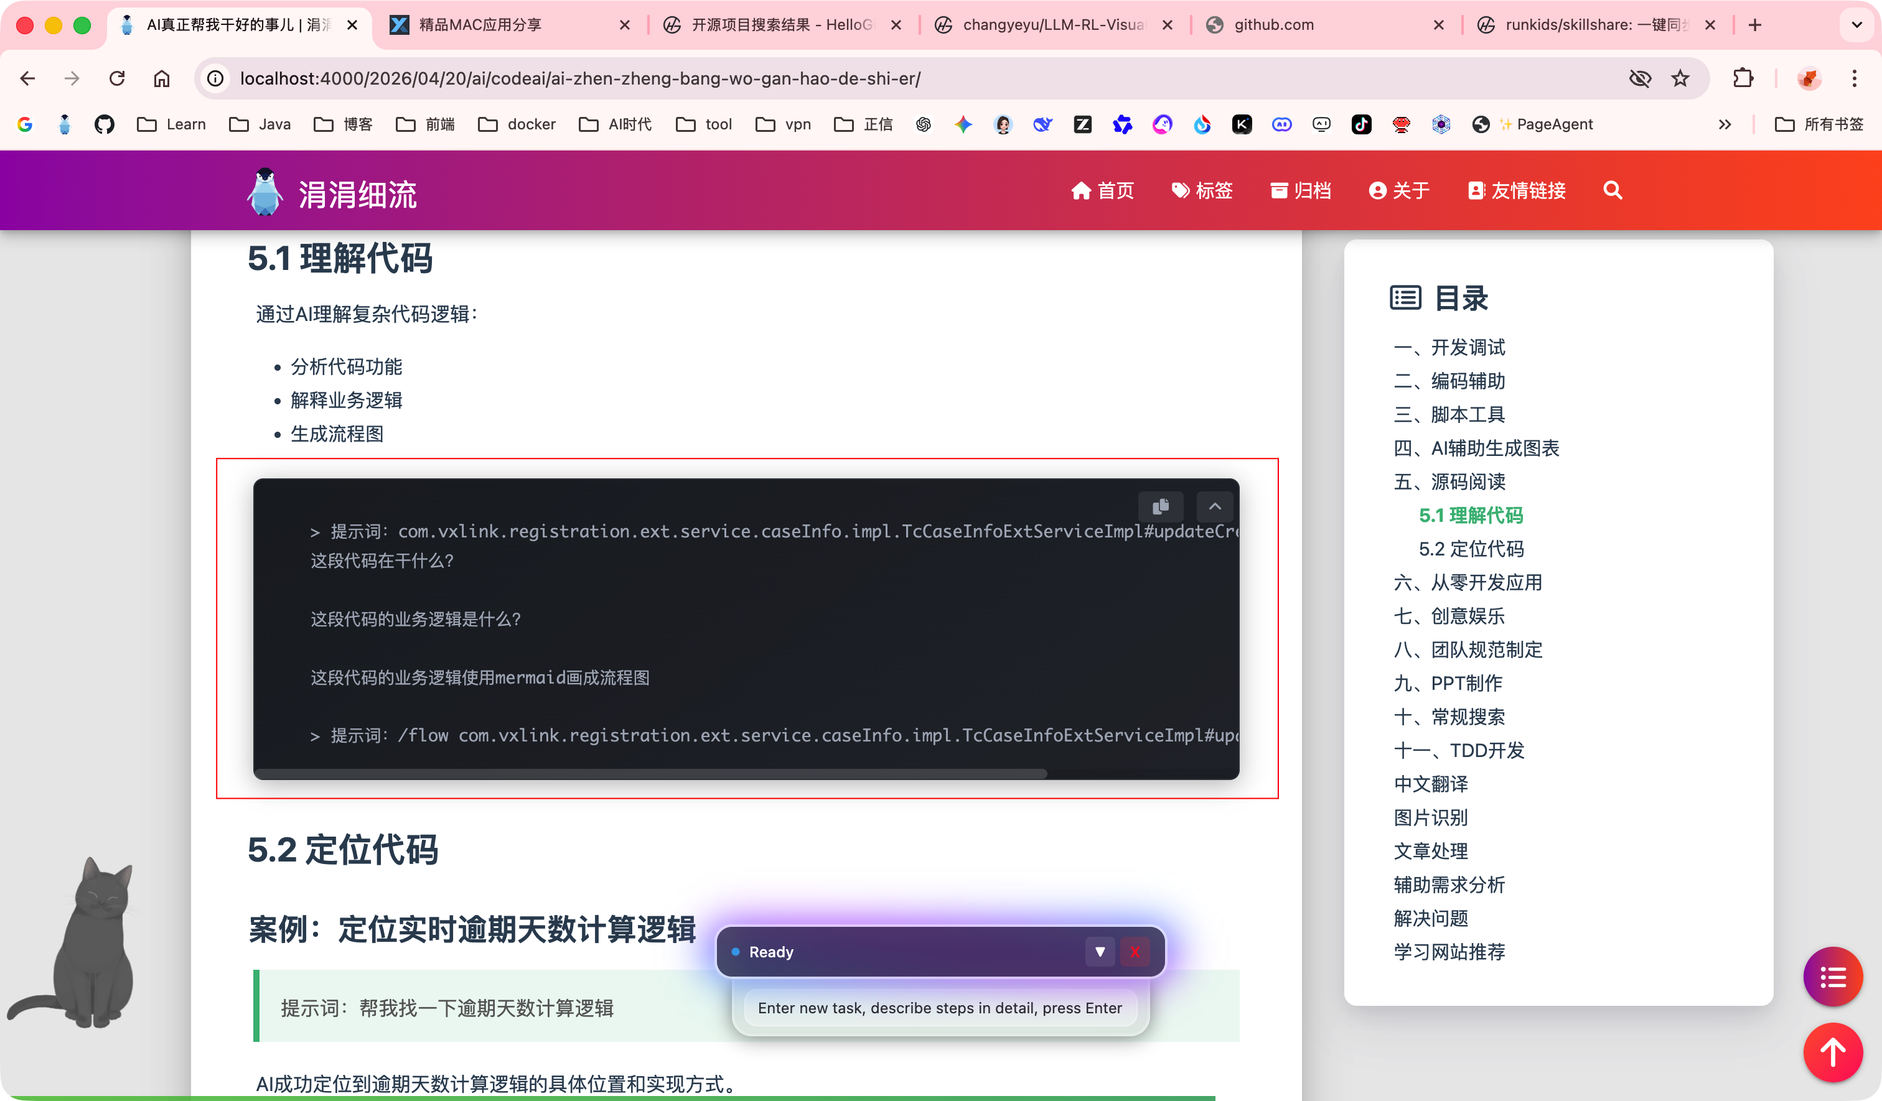The image size is (1882, 1101).
Task: Reload the current page
Action: 117,78
